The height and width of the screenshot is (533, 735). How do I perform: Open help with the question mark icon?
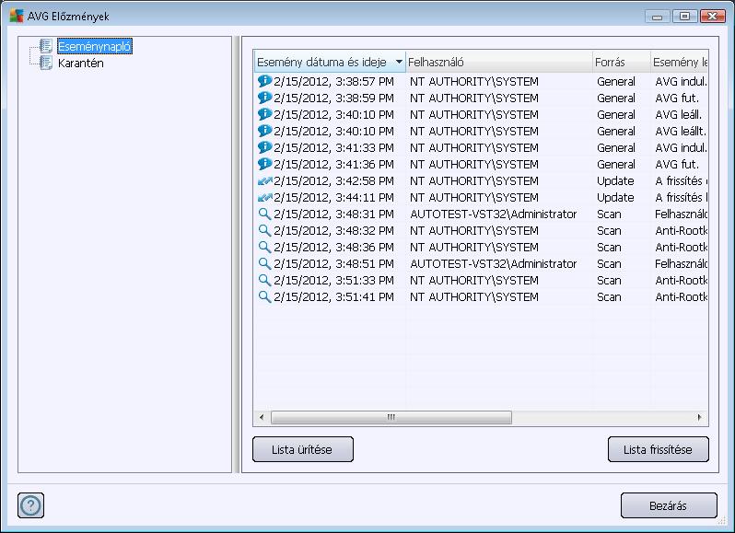31,505
